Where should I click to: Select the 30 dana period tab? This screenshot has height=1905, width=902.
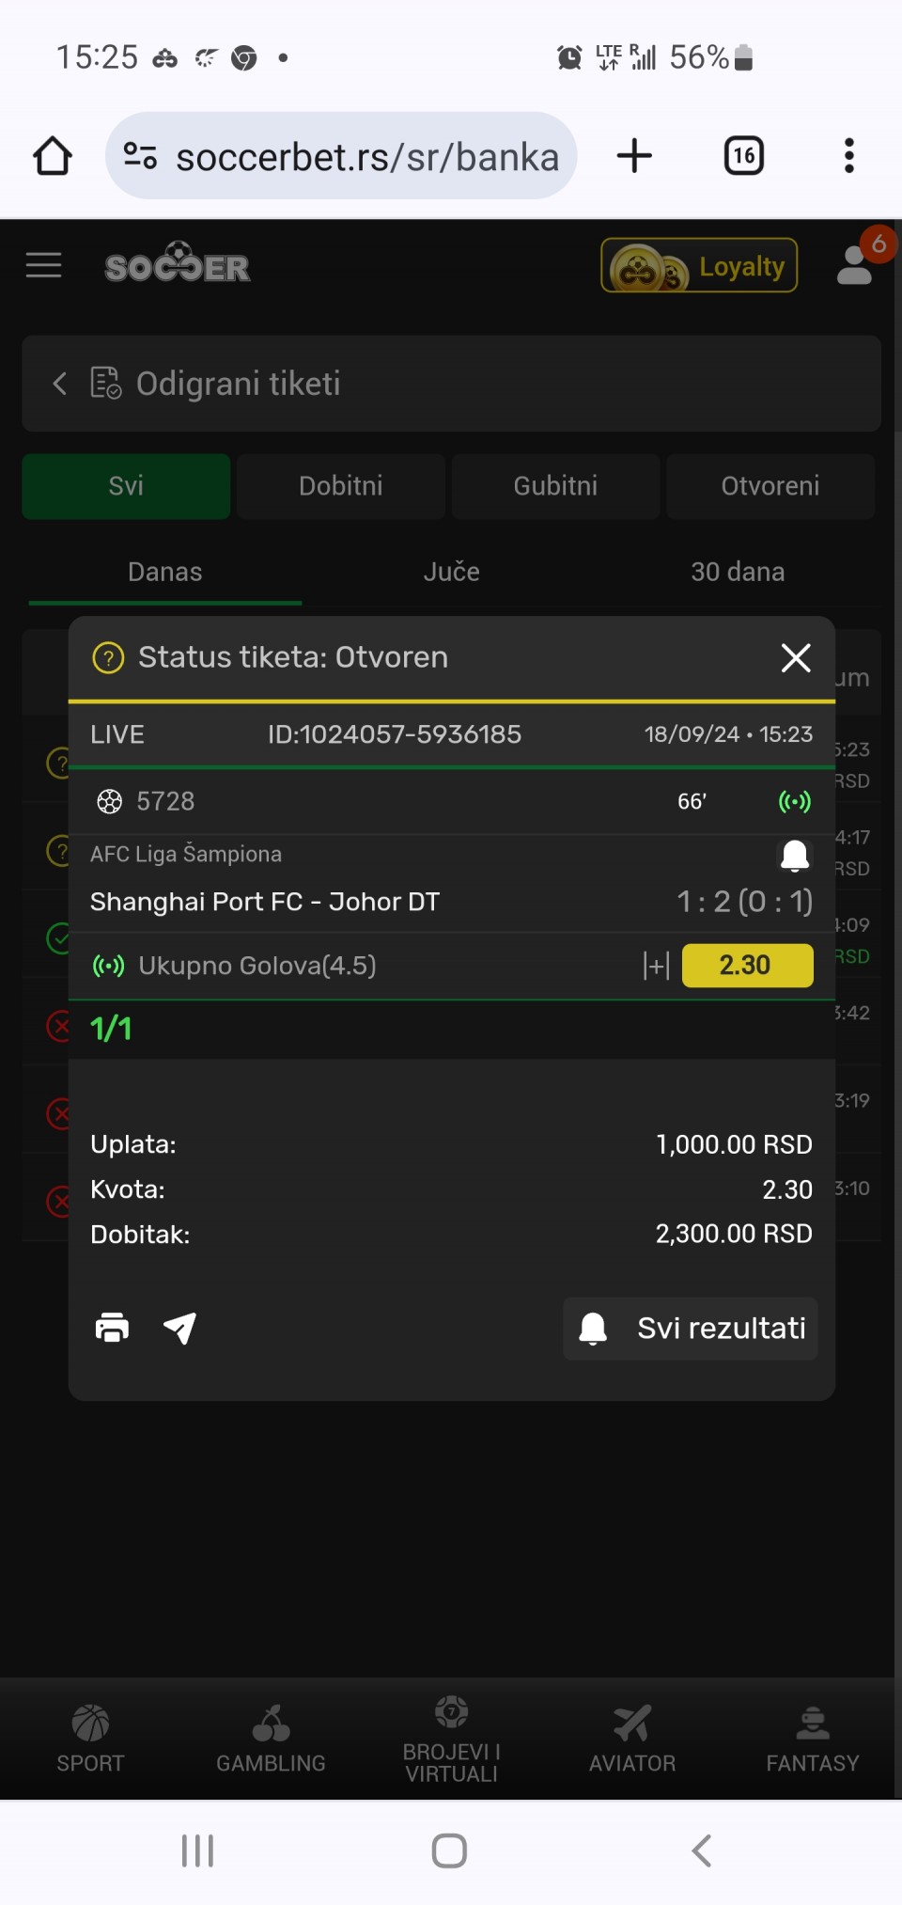click(x=738, y=572)
